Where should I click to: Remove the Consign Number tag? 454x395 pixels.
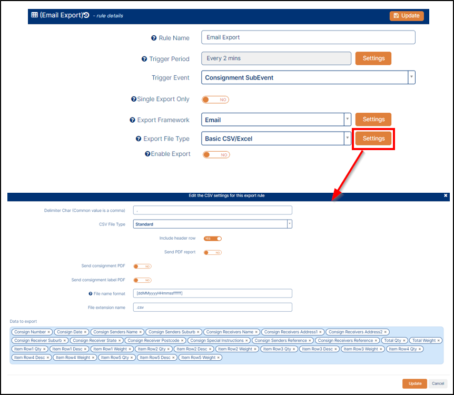pos(48,332)
